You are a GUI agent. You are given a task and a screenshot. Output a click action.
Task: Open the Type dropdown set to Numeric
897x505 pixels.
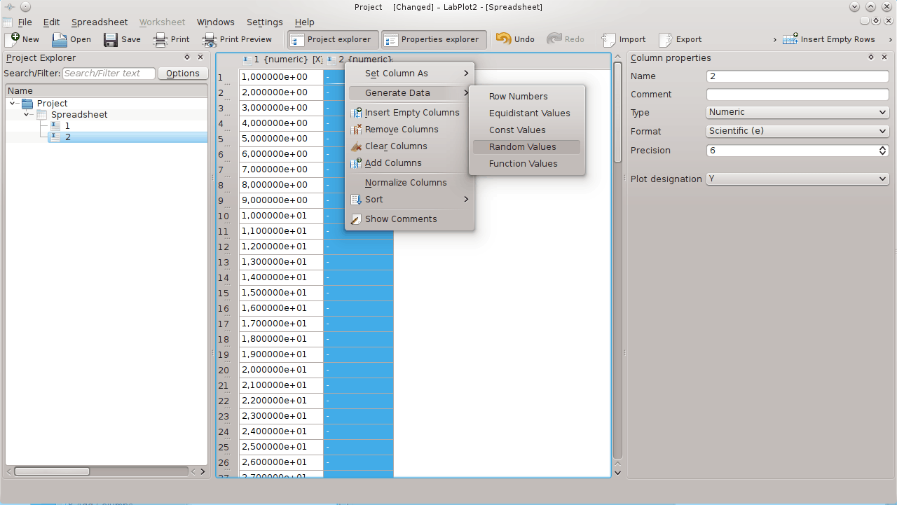pos(797,112)
